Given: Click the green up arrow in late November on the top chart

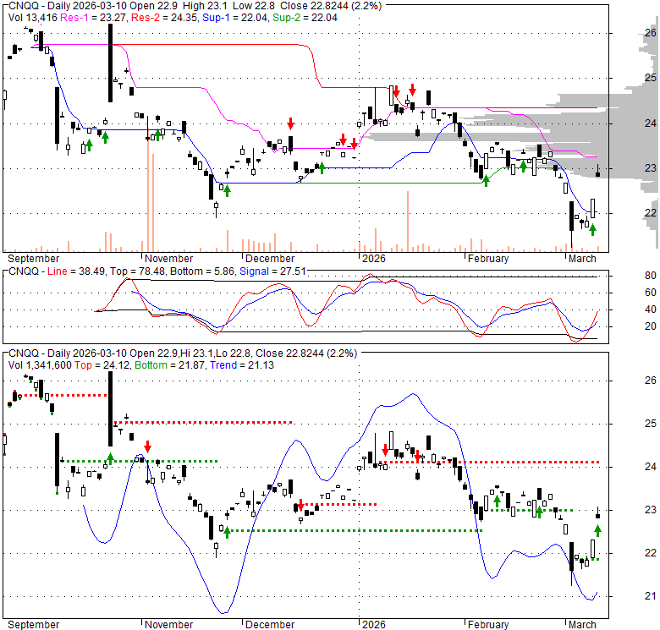Looking at the screenshot, I should 227,190.
